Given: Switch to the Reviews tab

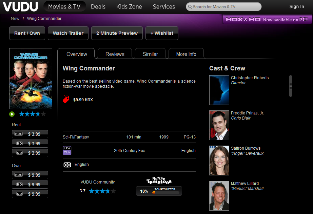Looking at the screenshot, I should click(x=115, y=54).
